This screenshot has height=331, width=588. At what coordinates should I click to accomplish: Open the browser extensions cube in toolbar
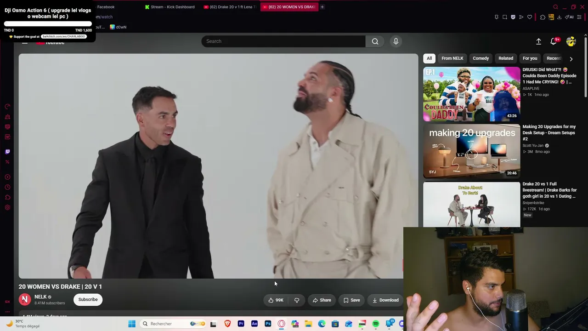(543, 17)
